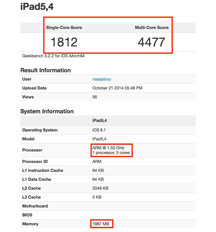The height and width of the screenshot is (232, 216).
Task: Click the multi-core score value 4477
Action: (151, 42)
